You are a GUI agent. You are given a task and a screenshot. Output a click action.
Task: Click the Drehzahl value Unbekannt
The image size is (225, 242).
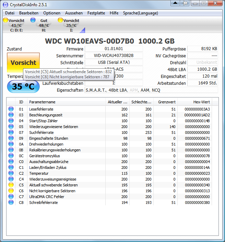203,62
